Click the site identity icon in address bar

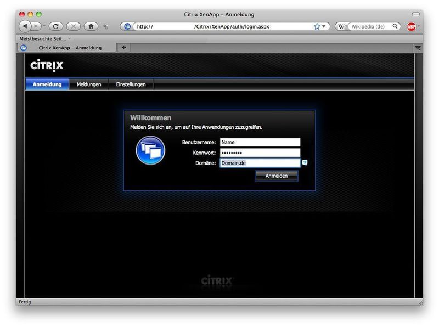(x=127, y=26)
